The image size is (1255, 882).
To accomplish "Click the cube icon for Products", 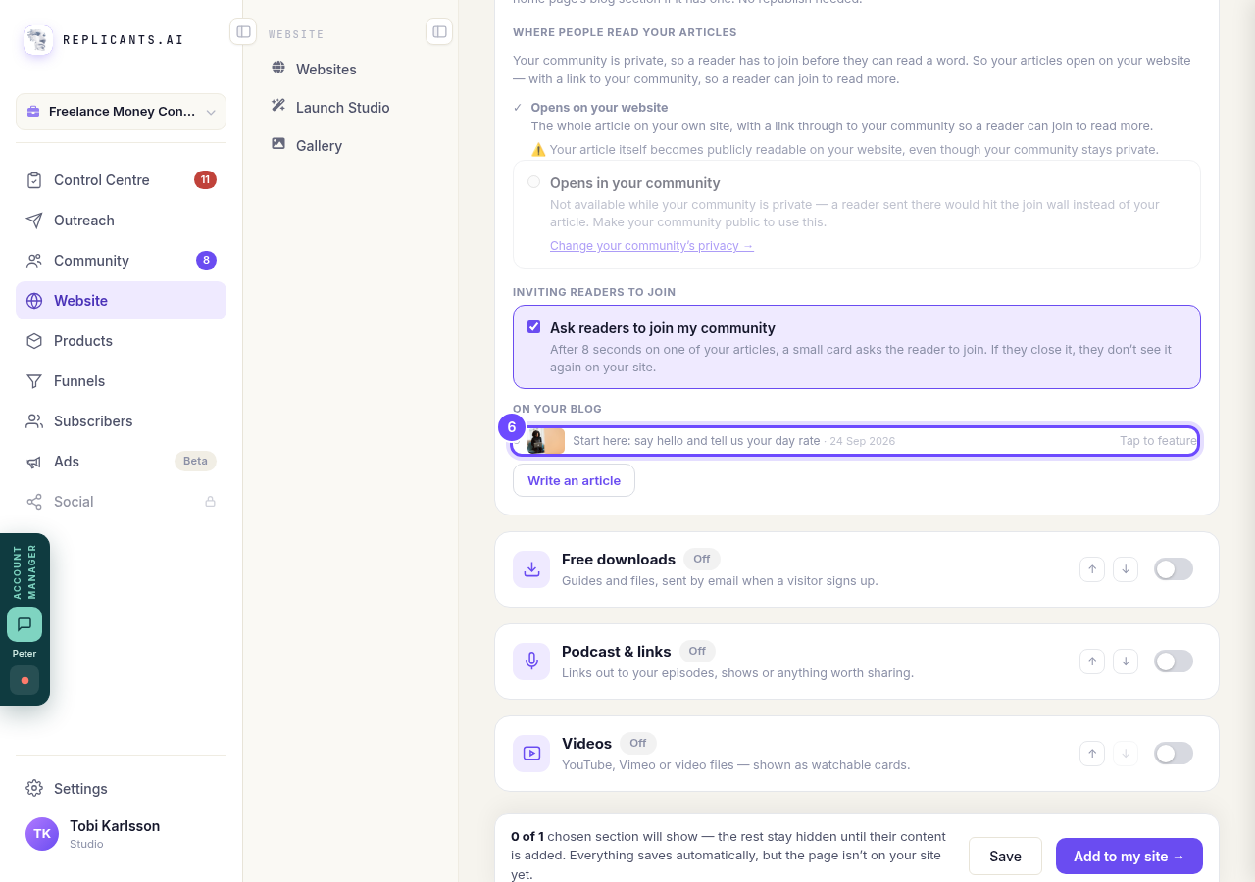I will click(x=34, y=341).
